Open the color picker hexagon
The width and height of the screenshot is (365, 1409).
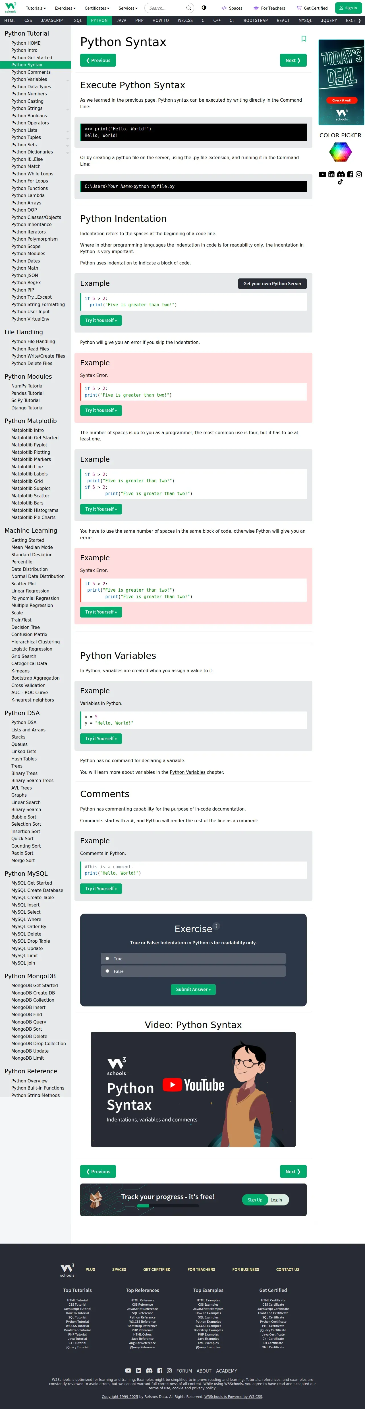(x=341, y=152)
